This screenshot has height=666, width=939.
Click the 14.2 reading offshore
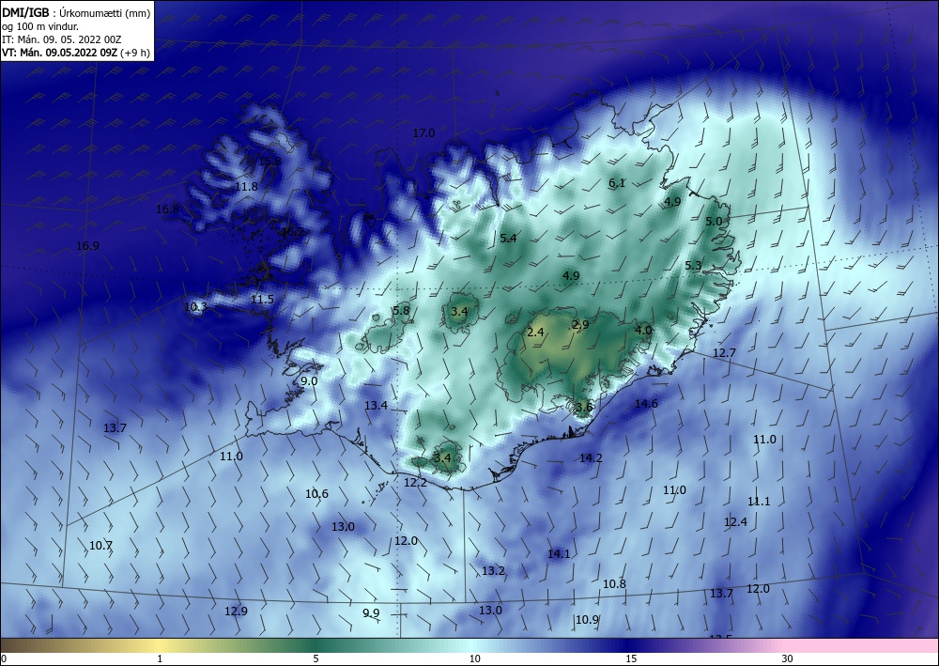click(x=591, y=457)
